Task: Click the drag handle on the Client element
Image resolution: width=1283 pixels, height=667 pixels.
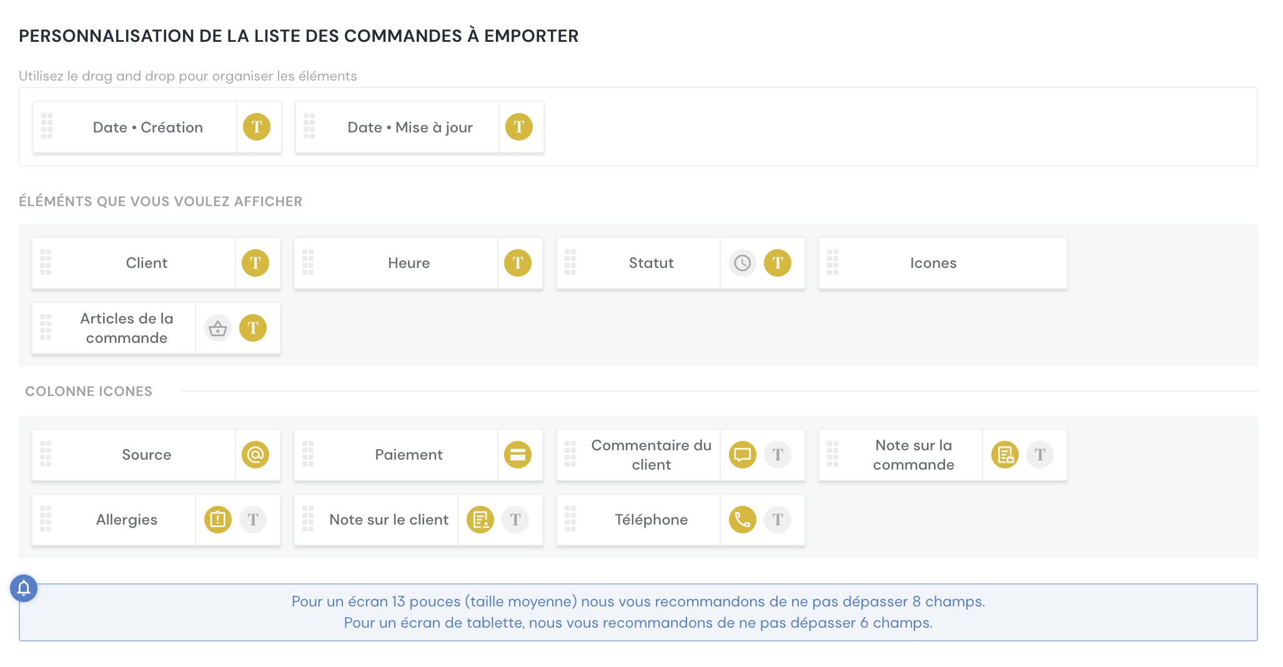Action: coord(45,263)
